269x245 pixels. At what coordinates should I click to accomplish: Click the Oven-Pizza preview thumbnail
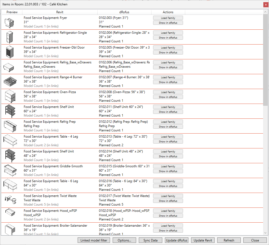click(10, 96)
